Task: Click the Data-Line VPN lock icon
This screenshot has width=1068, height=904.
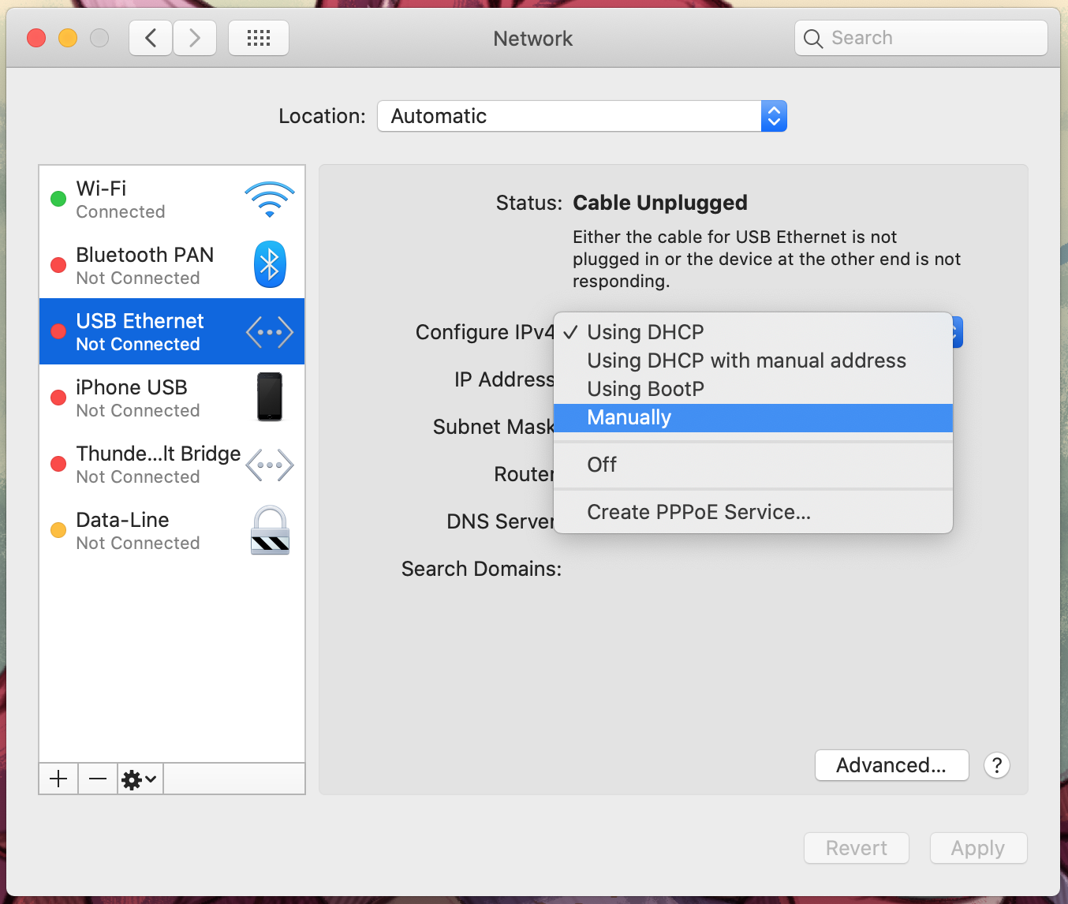Action: [270, 530]
